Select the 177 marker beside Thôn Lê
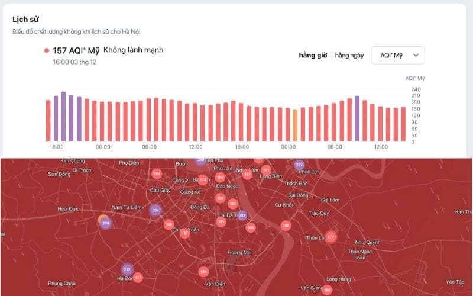The width and height of the screenshot is (473, 296). [331, 237]
